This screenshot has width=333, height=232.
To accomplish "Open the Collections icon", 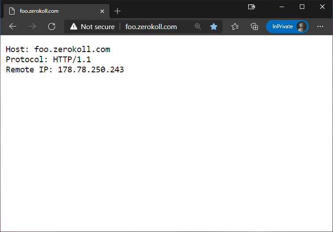I will pos(254,26).
